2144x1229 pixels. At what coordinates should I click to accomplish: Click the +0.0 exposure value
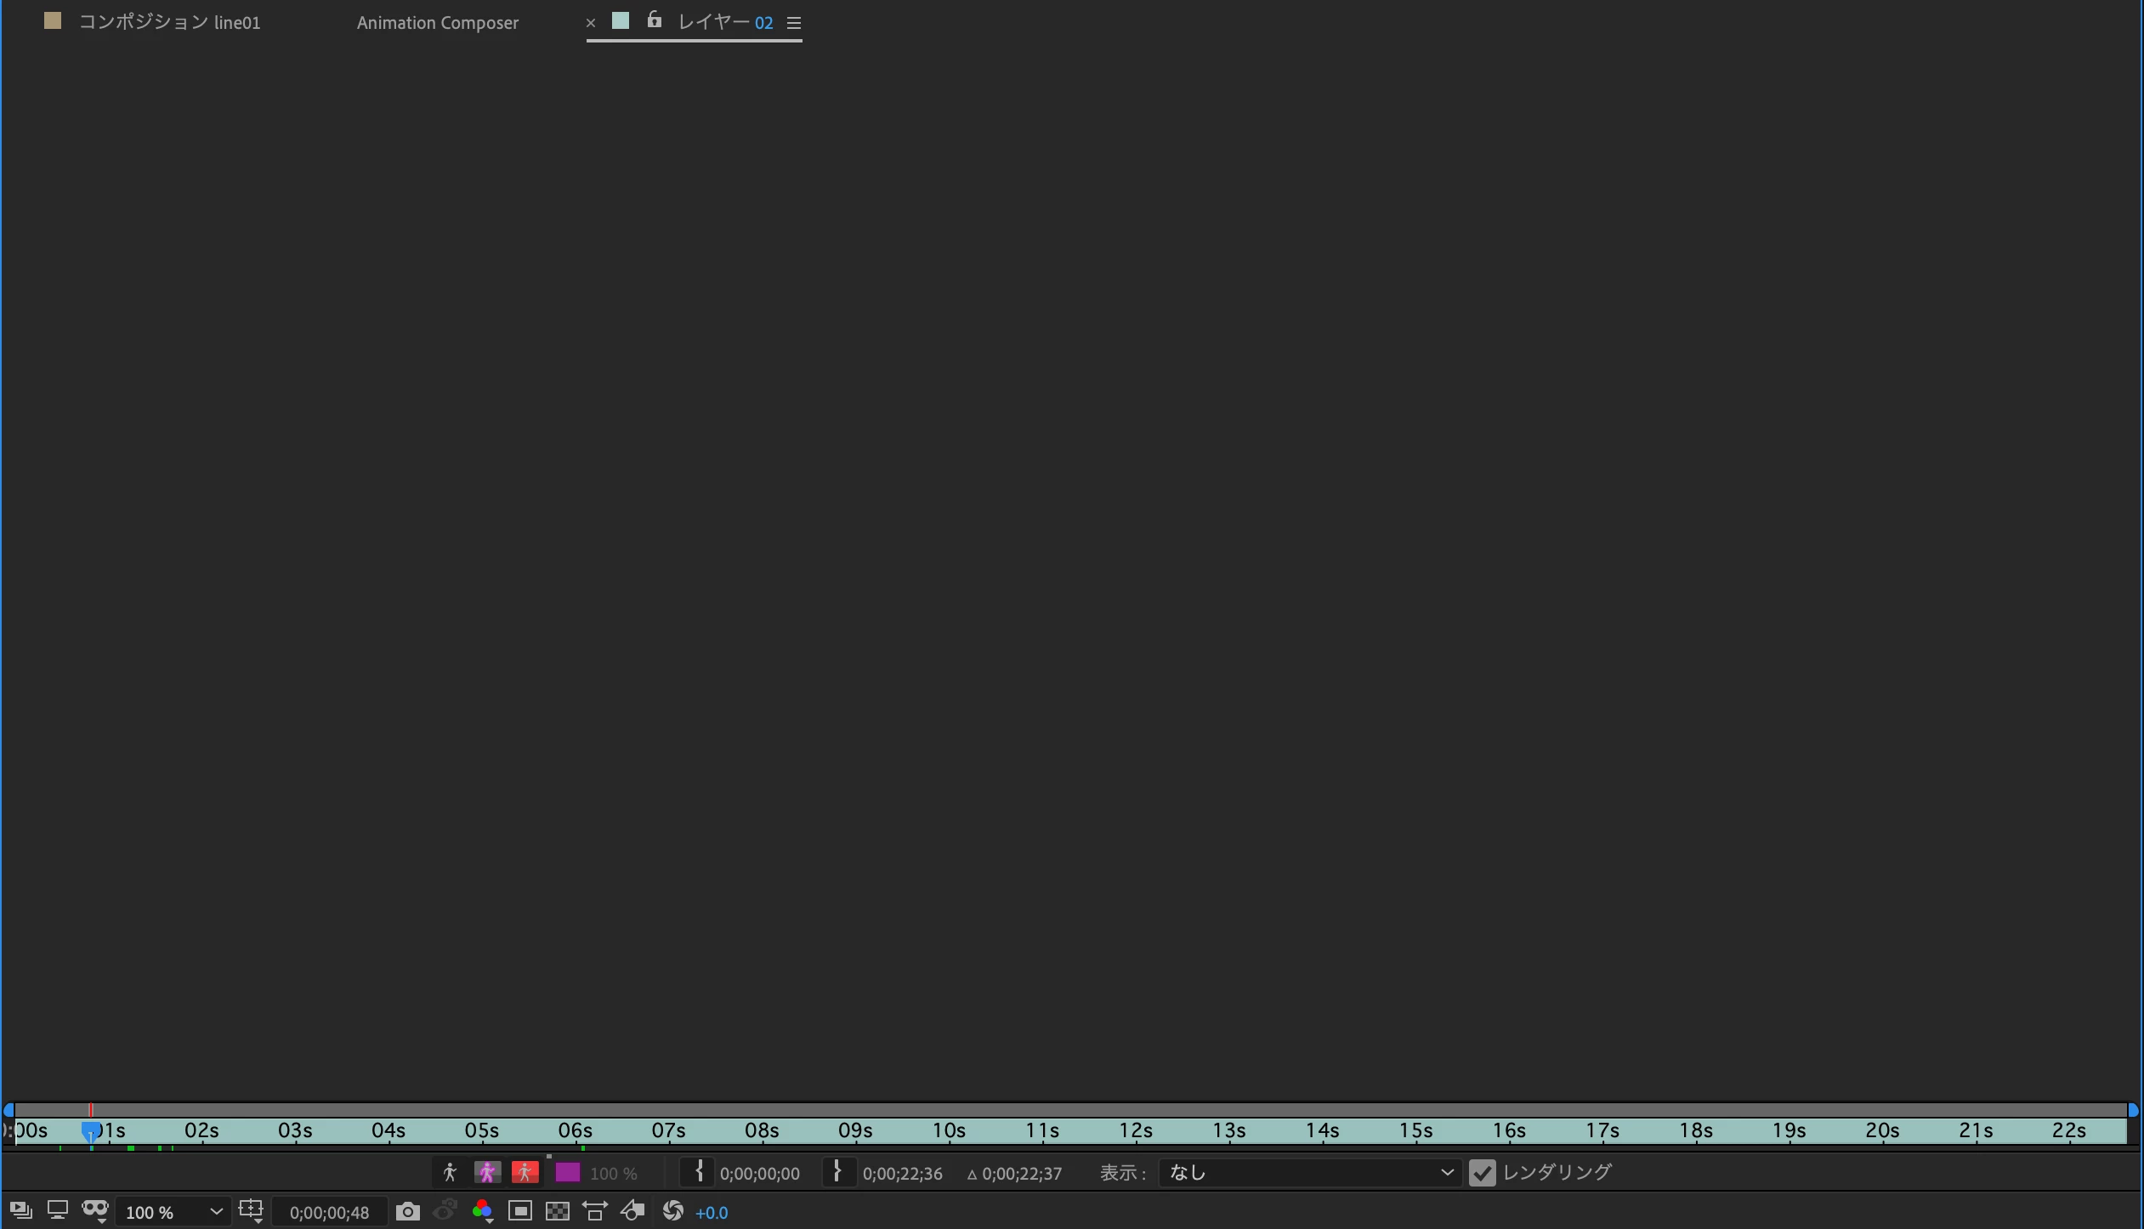coord(712,1213)
